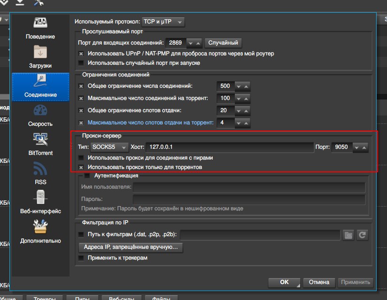Click the Имя пользователя input field

click(249, 187)
